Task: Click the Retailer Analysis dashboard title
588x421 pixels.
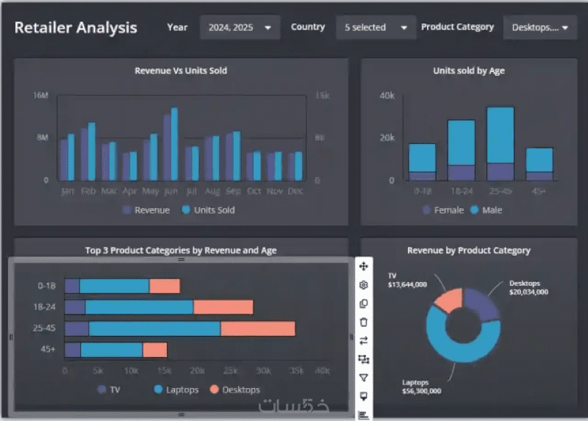Action: (x=76, y=28)
